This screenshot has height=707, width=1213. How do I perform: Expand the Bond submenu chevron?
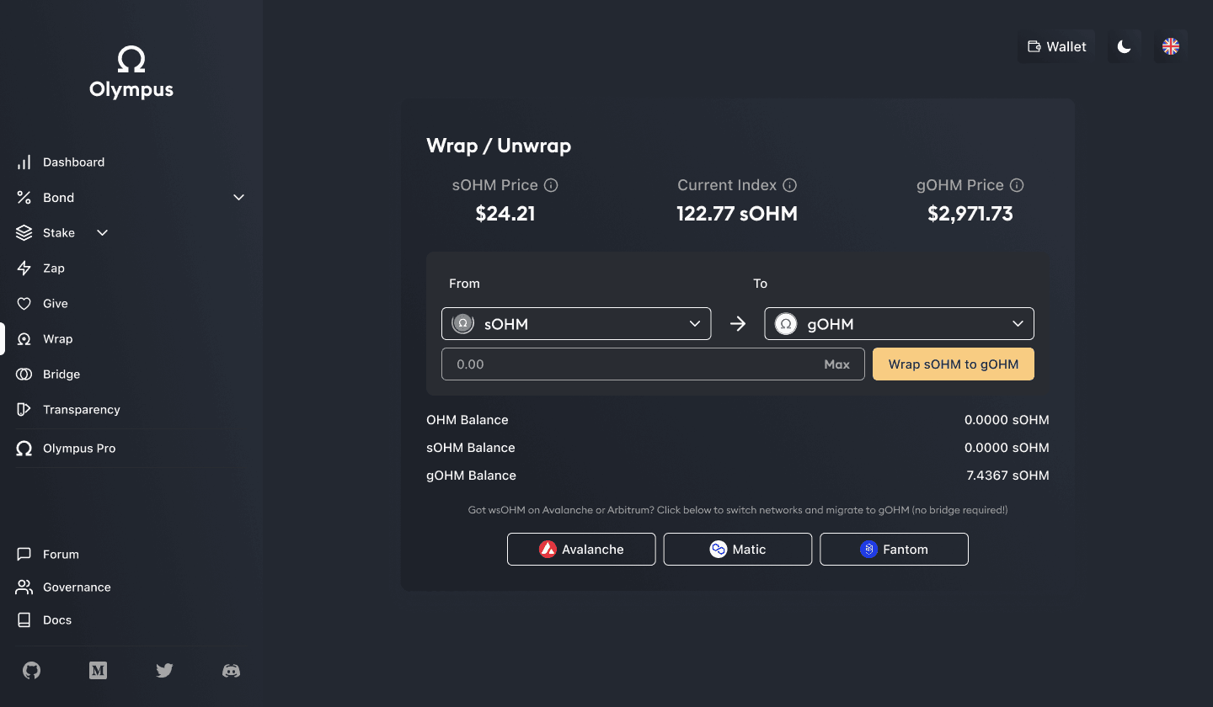coord(238,198)
